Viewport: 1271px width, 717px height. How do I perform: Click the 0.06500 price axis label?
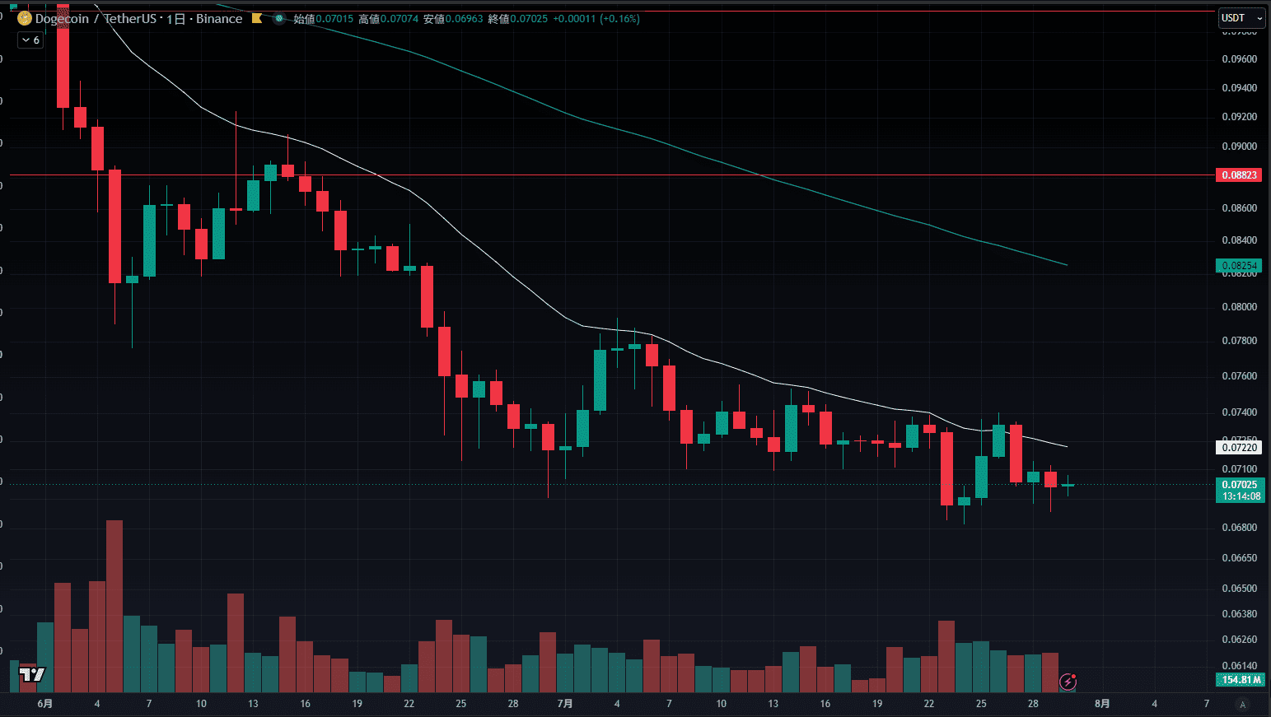(x=1239, y=589)
